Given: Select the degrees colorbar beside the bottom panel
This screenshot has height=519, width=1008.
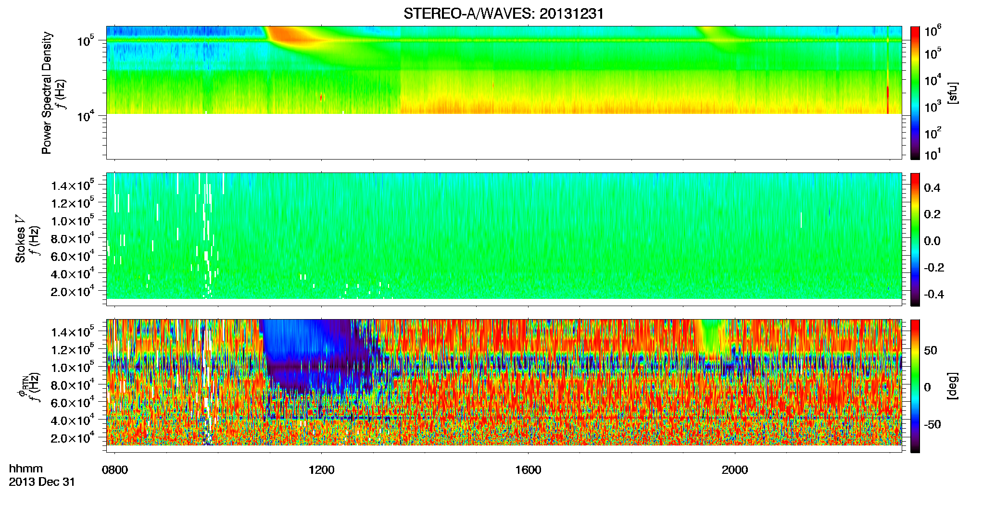Looking at the screenshot, I should tap(915, 386).
